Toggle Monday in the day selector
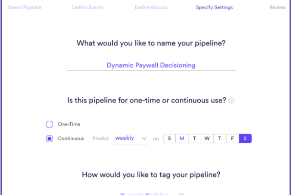The width and height of the screenshot is (292, 195). 182,138
